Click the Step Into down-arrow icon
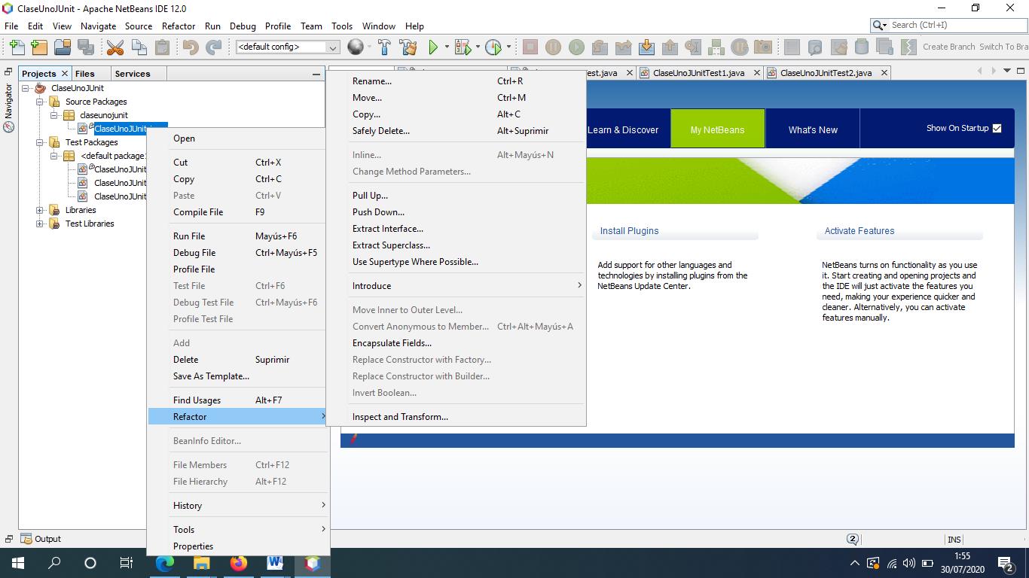The image size is (1029, 578). coord(646,47)
